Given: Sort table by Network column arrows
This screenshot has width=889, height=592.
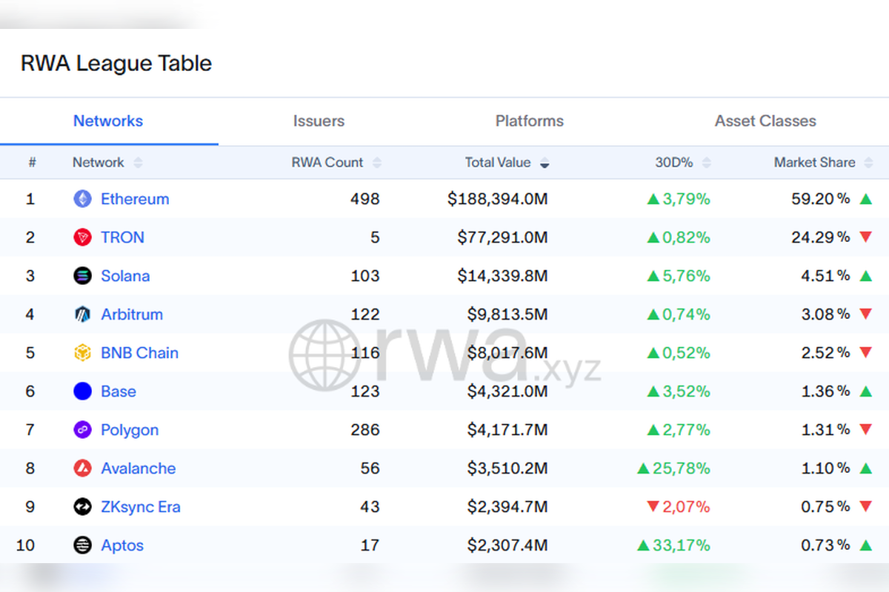Looking at the screenshot, I should (138, 163).
